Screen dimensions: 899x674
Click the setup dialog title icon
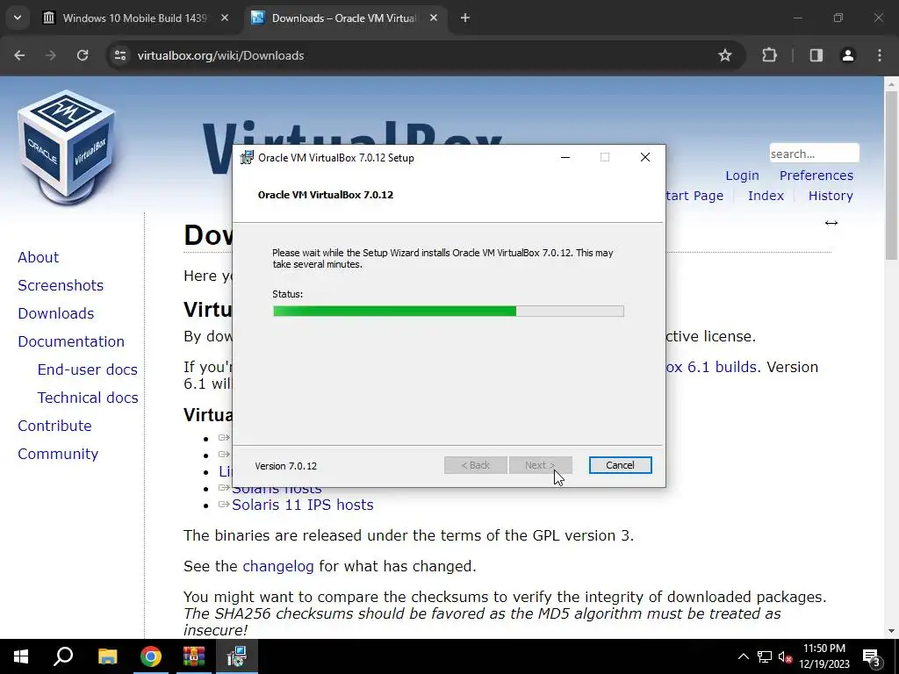coord(247,158)
